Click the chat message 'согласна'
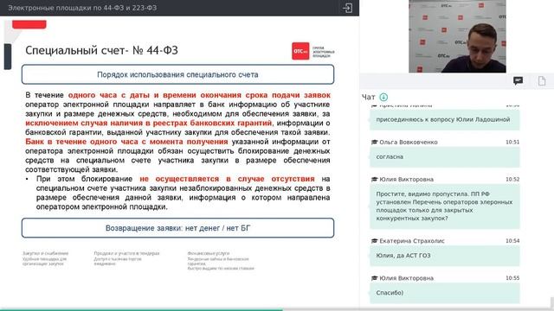The height and width of the screenshot is (311, 554). coord(445,157)
